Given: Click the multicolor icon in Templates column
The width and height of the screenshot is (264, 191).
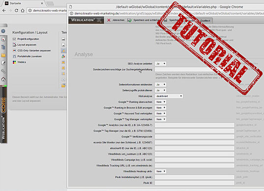Looking at the screenshot, I should [63, 56].
